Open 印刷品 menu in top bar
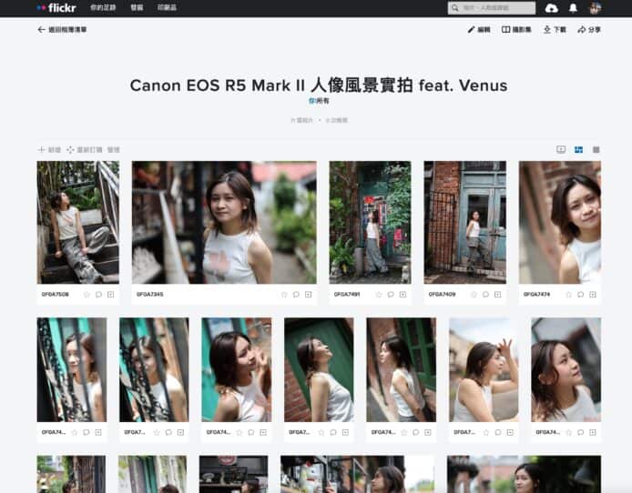 167,8
